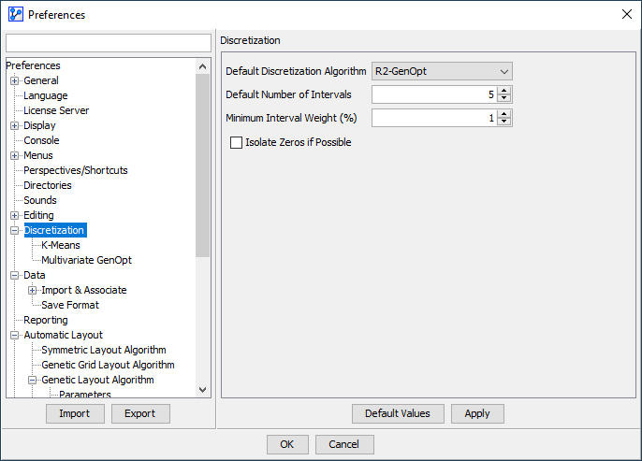Expand the General tree node
642x461 pixels.
[x=14, y=80]
